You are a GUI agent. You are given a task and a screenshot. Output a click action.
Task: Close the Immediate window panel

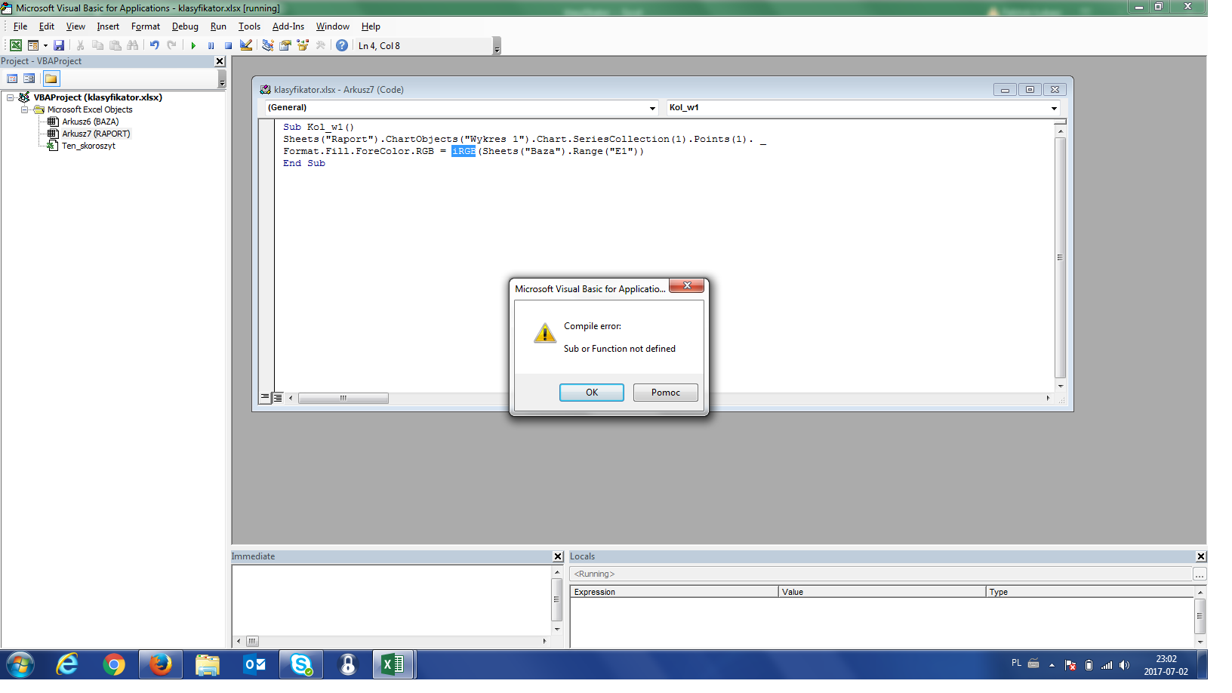(558, 556)
